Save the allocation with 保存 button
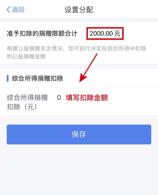Viewport: 158px width, 195px height. point(79,134)
